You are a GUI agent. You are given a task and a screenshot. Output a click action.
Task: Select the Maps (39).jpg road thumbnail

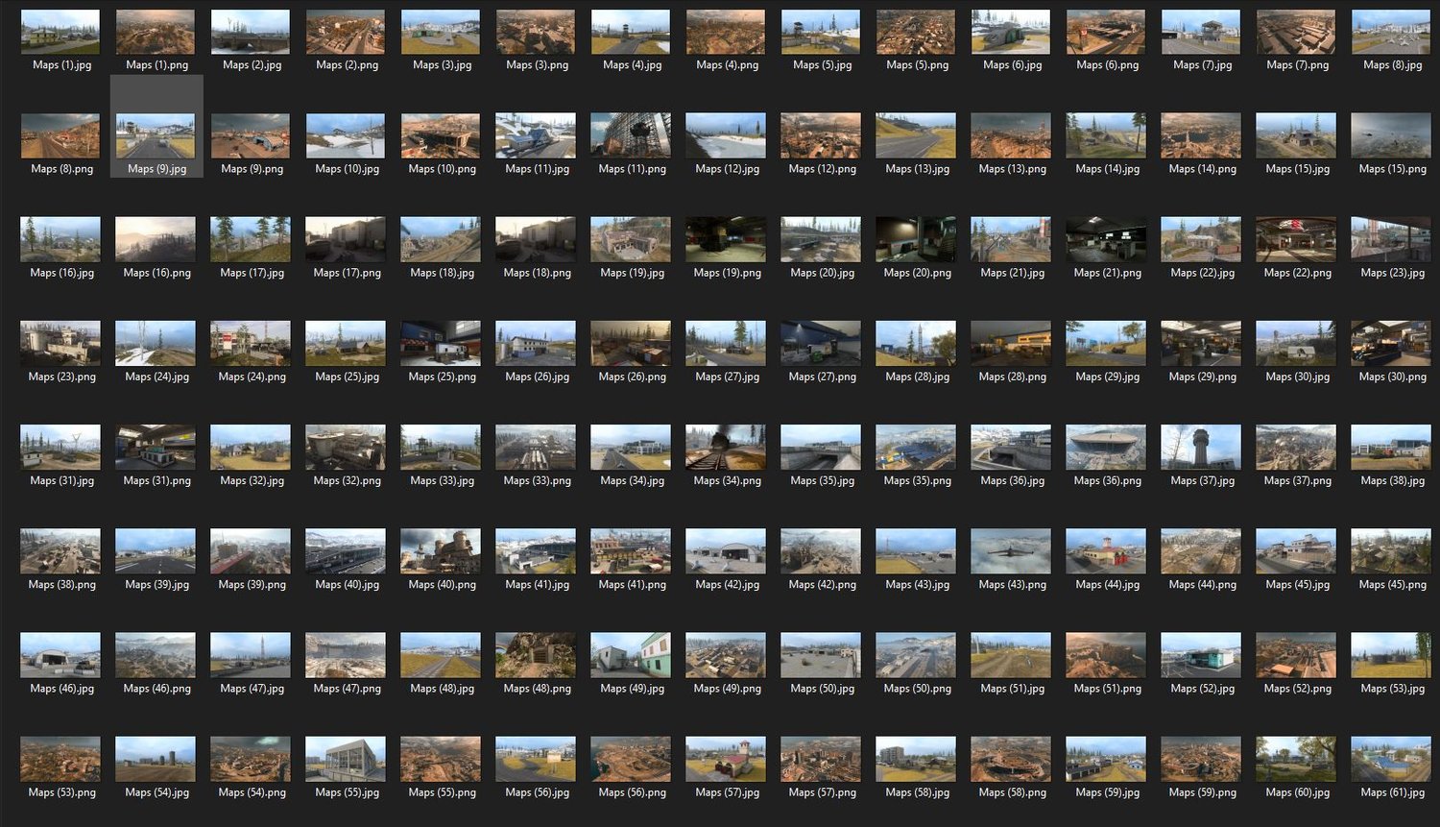click(x=156, y=550)
